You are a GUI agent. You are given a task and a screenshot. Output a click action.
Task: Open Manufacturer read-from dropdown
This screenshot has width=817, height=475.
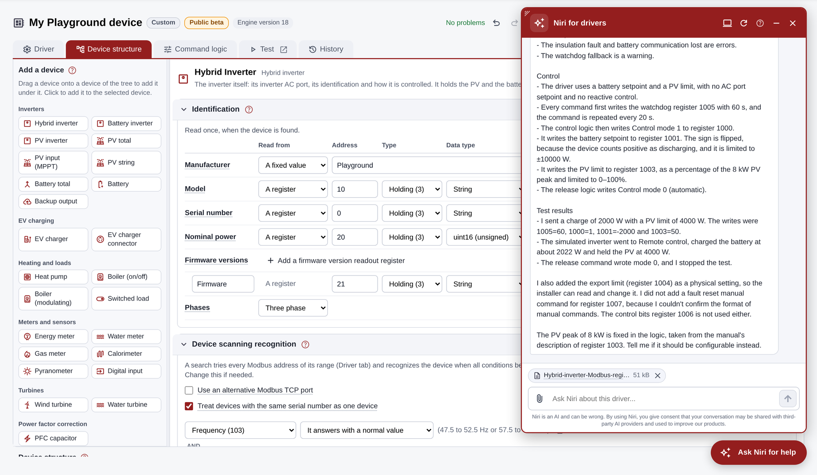(x=293, y=165)
